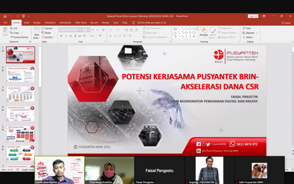This screenshot has height=184, width=294.
Task: Start presentation from beginning in Quick Access Toolbar
Action: [x=23, y=16]
